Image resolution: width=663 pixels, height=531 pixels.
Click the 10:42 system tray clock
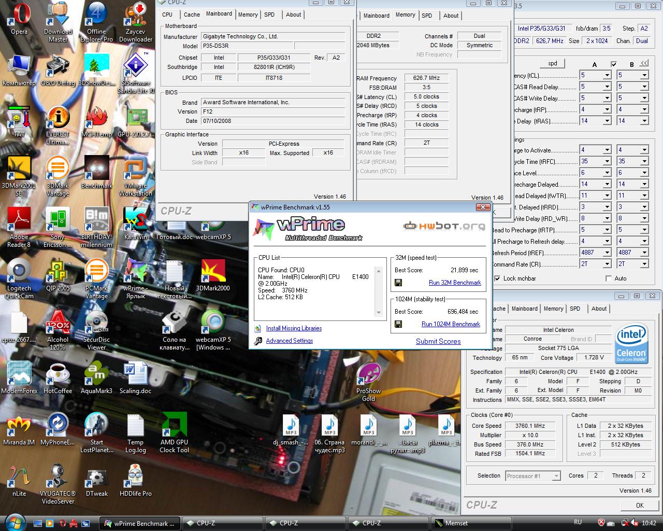coord(648,523)
